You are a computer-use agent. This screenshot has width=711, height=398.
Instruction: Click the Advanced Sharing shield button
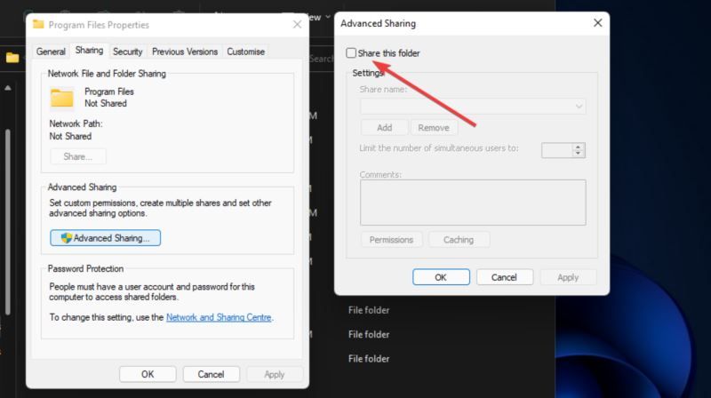coord(106,238)
